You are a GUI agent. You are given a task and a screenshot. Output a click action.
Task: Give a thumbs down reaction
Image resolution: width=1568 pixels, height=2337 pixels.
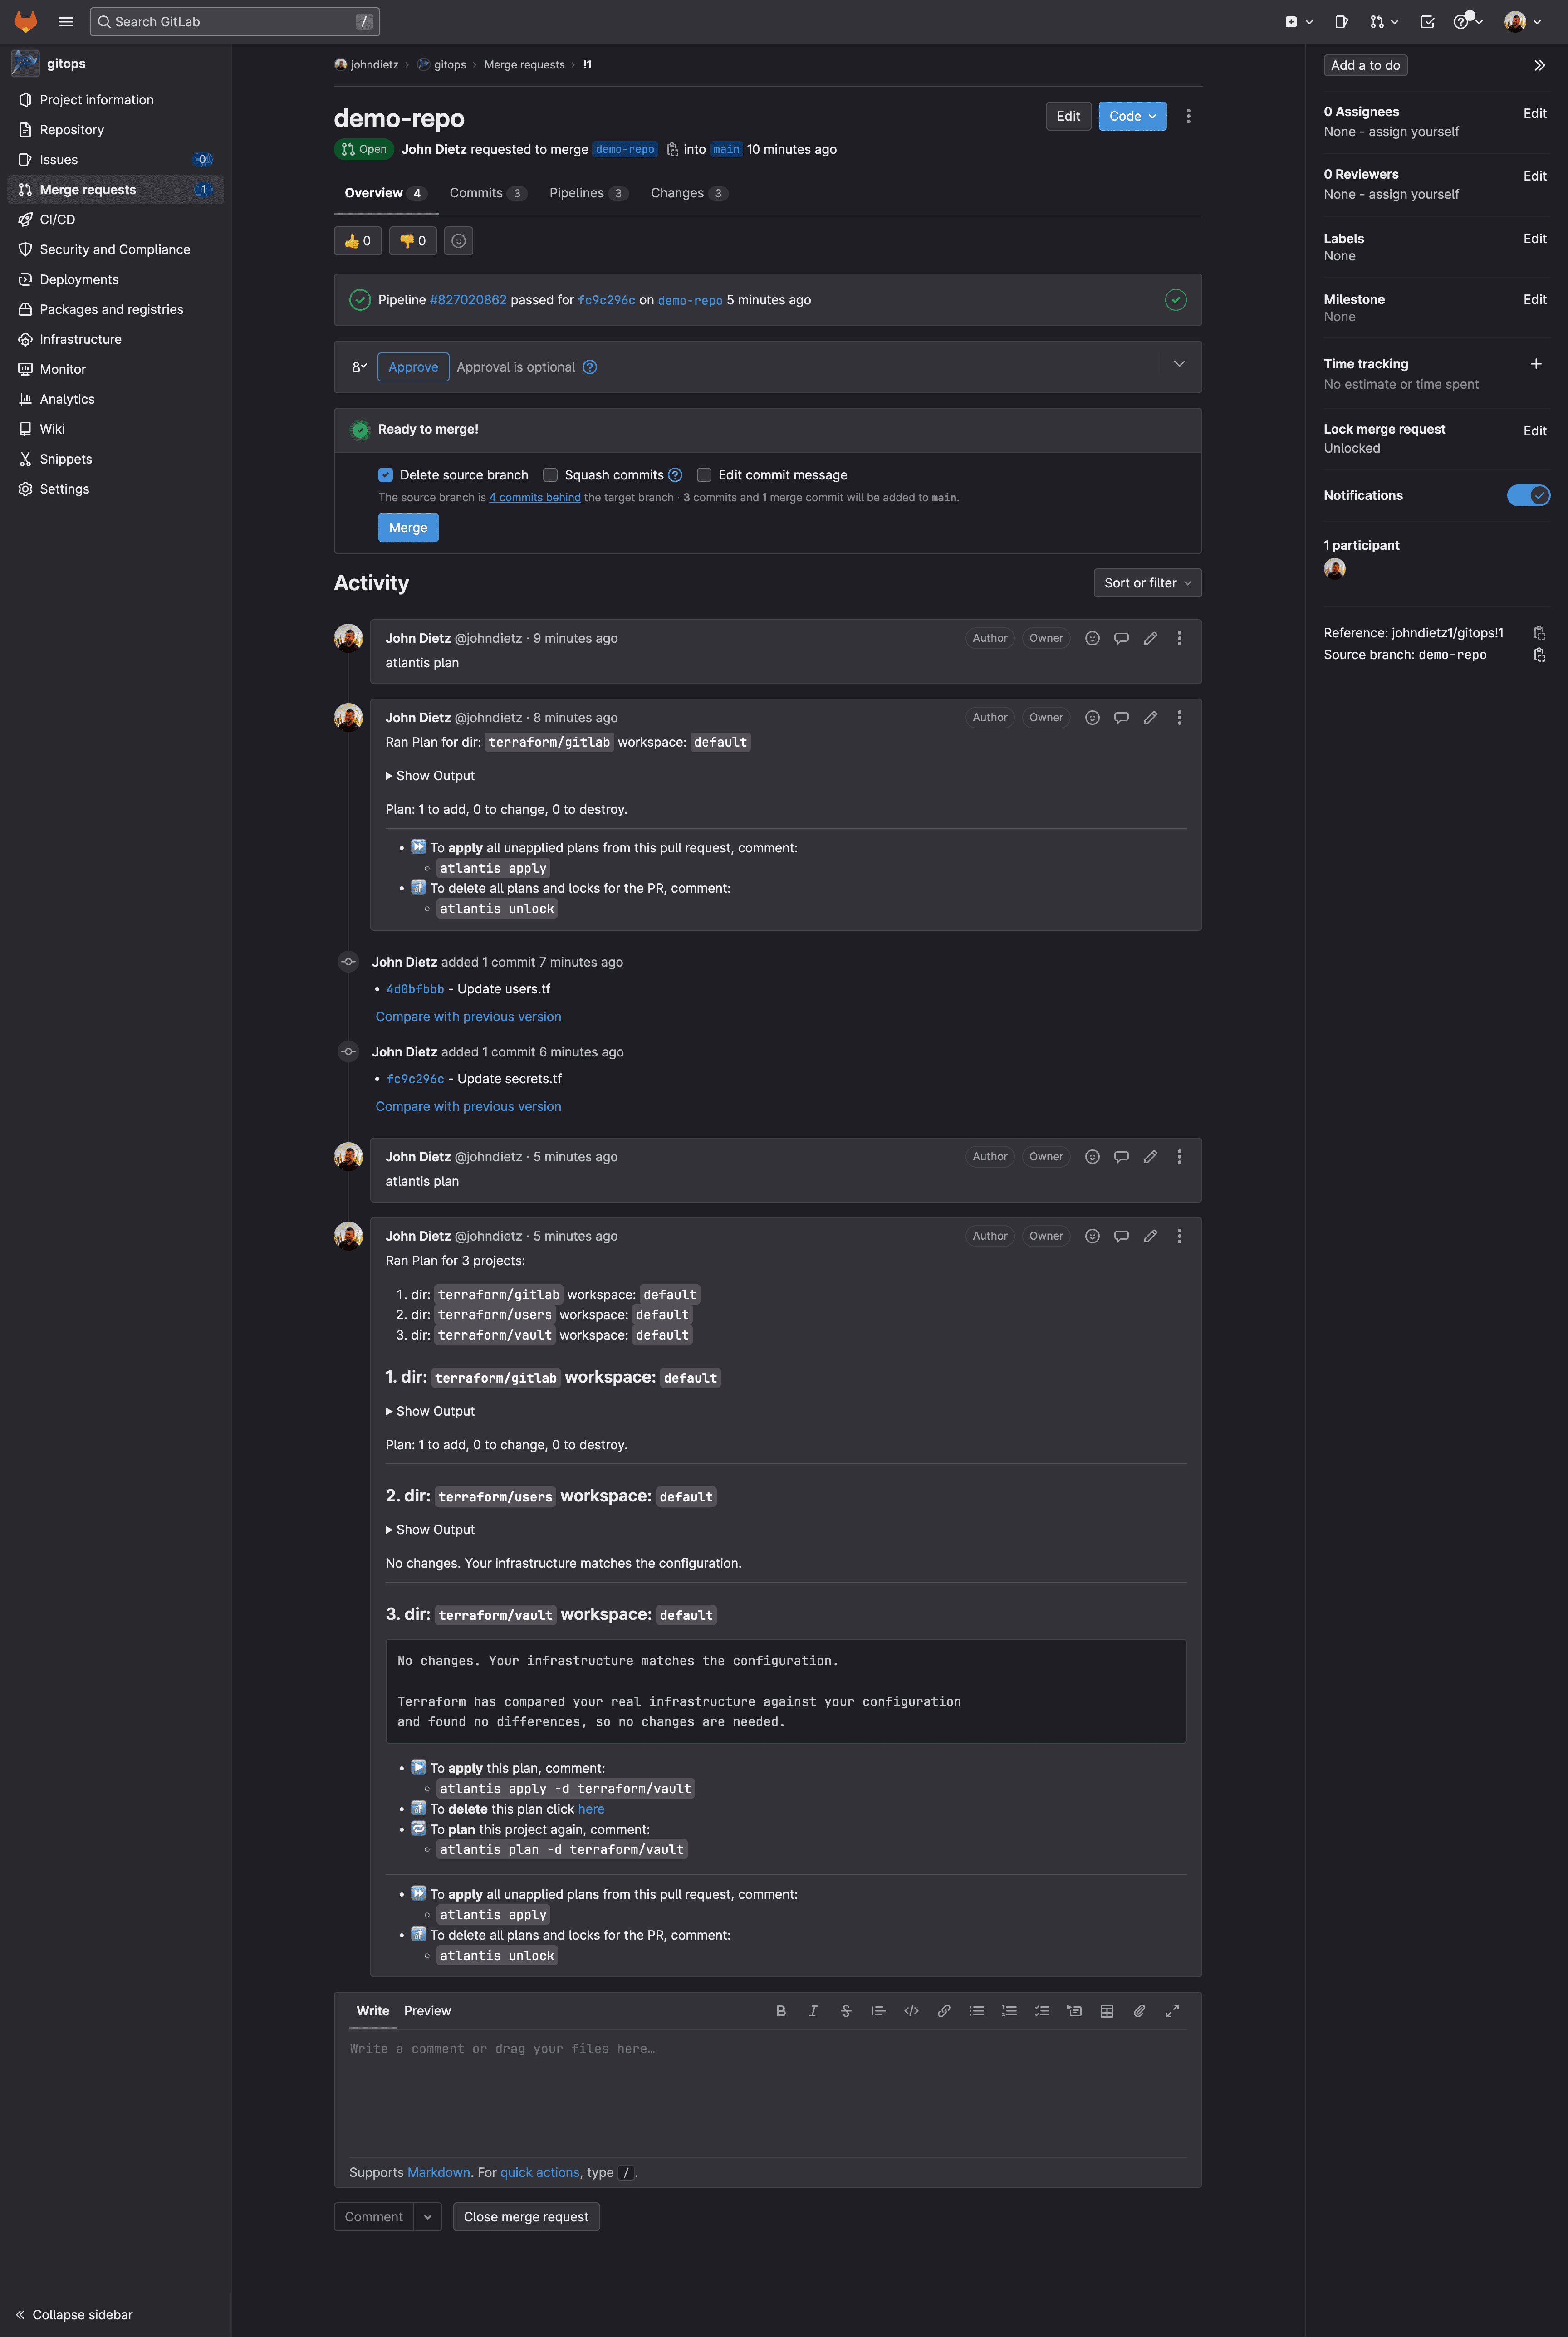[413, 241]
